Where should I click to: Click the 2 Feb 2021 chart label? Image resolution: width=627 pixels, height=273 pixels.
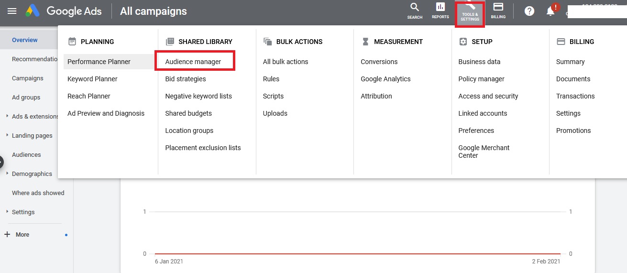546,261
